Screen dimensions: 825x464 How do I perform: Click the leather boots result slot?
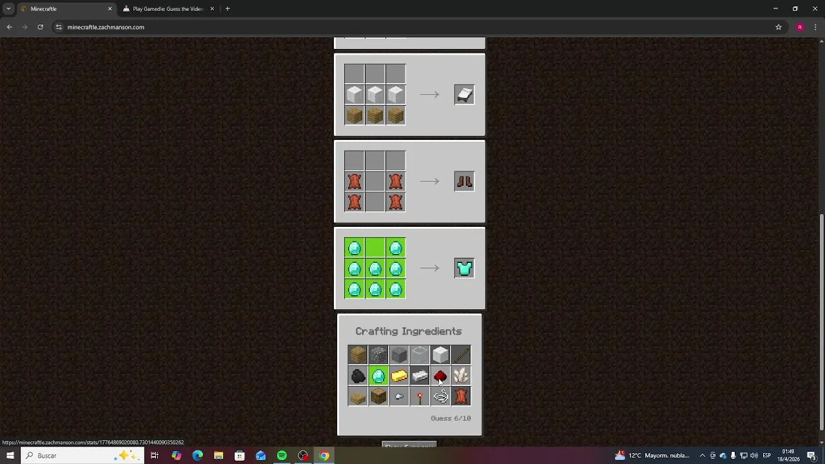pyautogui.click(x=464, y=181)
